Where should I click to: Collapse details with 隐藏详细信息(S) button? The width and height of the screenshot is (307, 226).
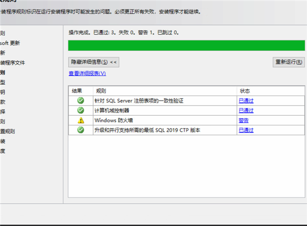[94, 62]
